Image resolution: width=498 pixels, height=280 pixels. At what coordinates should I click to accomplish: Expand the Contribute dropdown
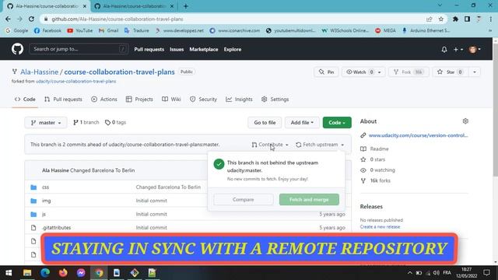[270, 145]
